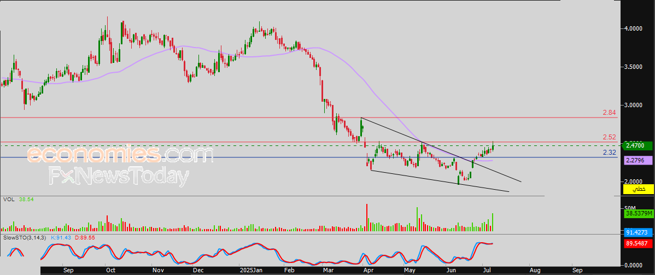Click the 2.32 support level label
Screen dimensions: 655x275
tap(610, 153)
